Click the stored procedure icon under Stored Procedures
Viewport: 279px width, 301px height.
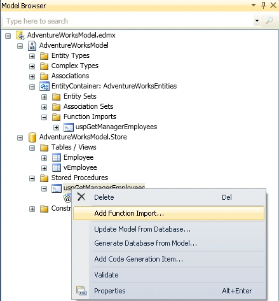57,188
